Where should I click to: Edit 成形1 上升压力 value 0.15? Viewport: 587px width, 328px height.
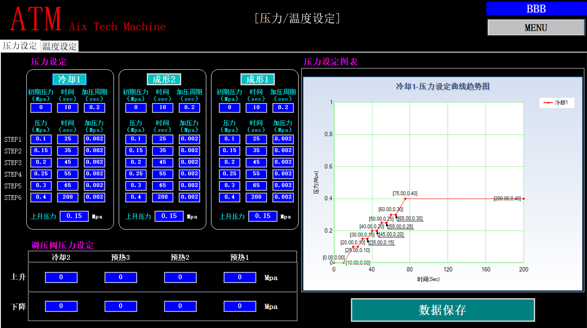tap(263, 216)
